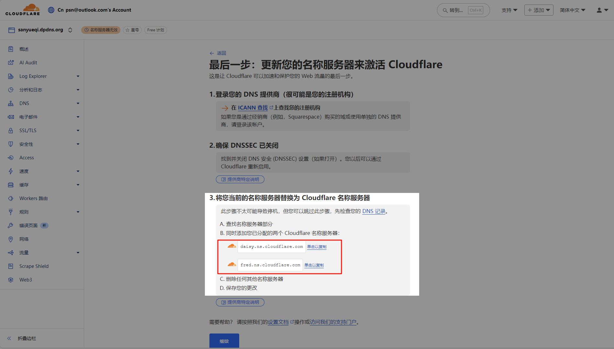Open the ICANN 查找 link
Image resolution: width=614 pixels, height=349 pixels.
(253, 108)
